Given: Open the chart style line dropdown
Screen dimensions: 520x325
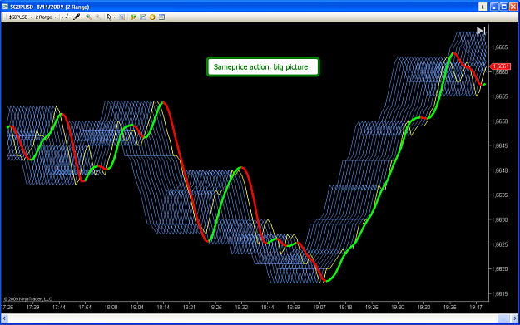Looking at the screenshot, I should [66, 17].
